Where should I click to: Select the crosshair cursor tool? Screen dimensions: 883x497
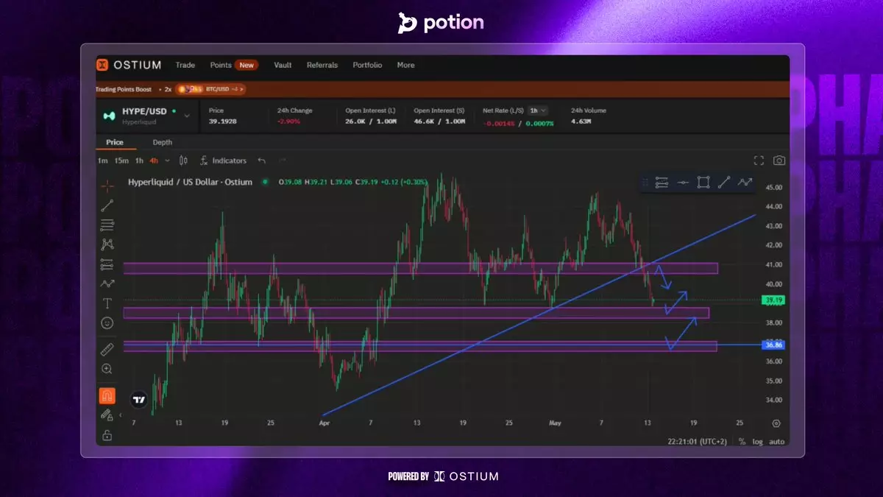[x=107, y=186]
